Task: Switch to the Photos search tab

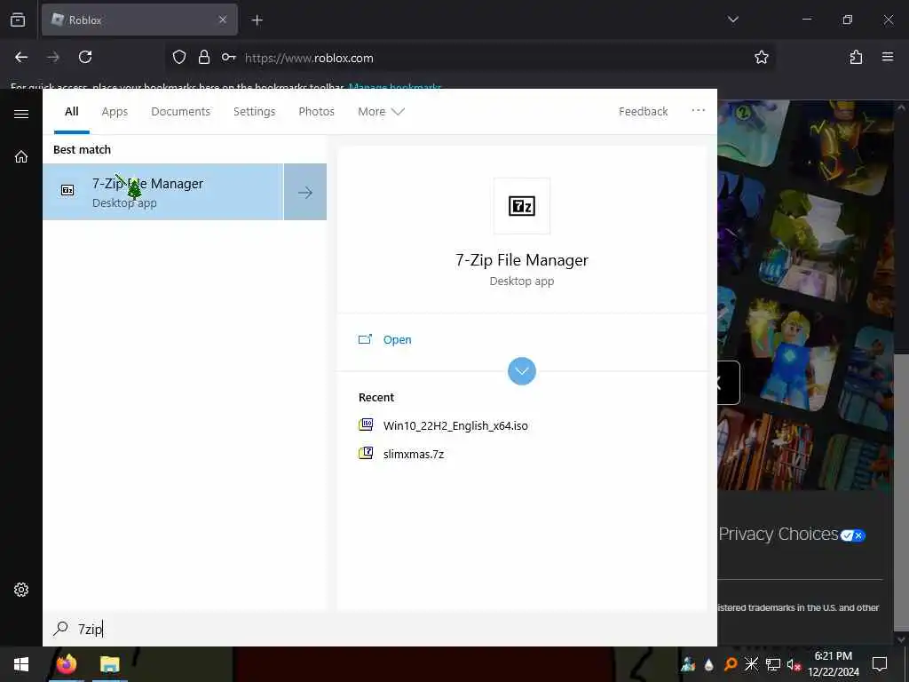Action: [x=317, y=111]
